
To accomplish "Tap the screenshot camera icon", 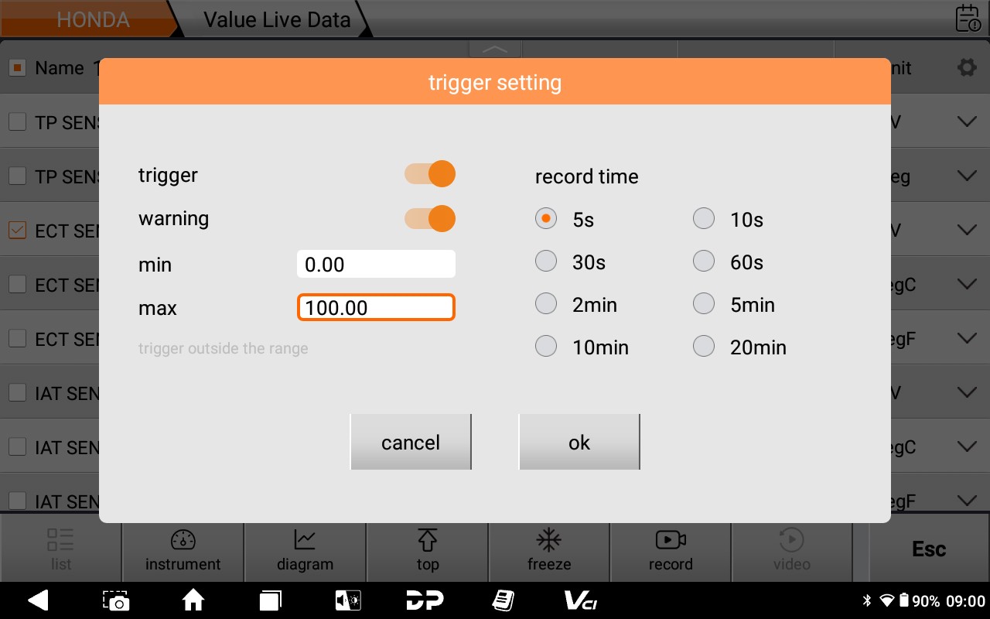I will click(x=116, y=600).
